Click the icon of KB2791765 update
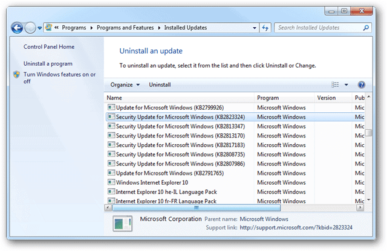 click(x=111, y=173)
